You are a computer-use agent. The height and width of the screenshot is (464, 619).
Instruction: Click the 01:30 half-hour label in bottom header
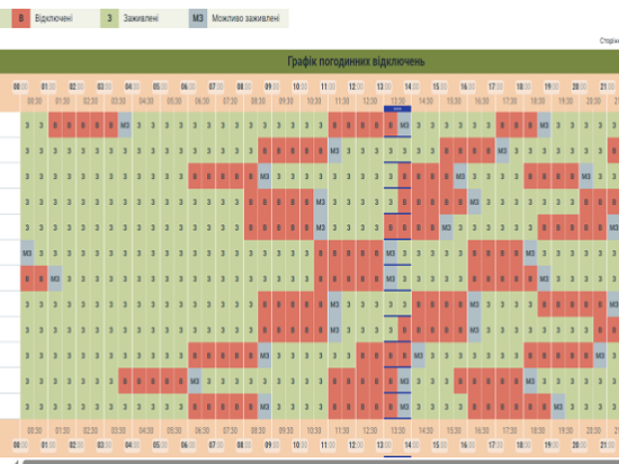click(63, 430)
